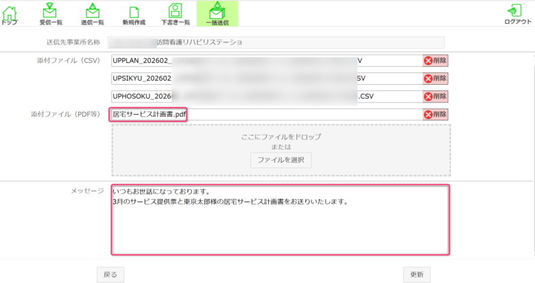
Task: Remove the UPSIKYU CSV file
Action: pos(436,79)
